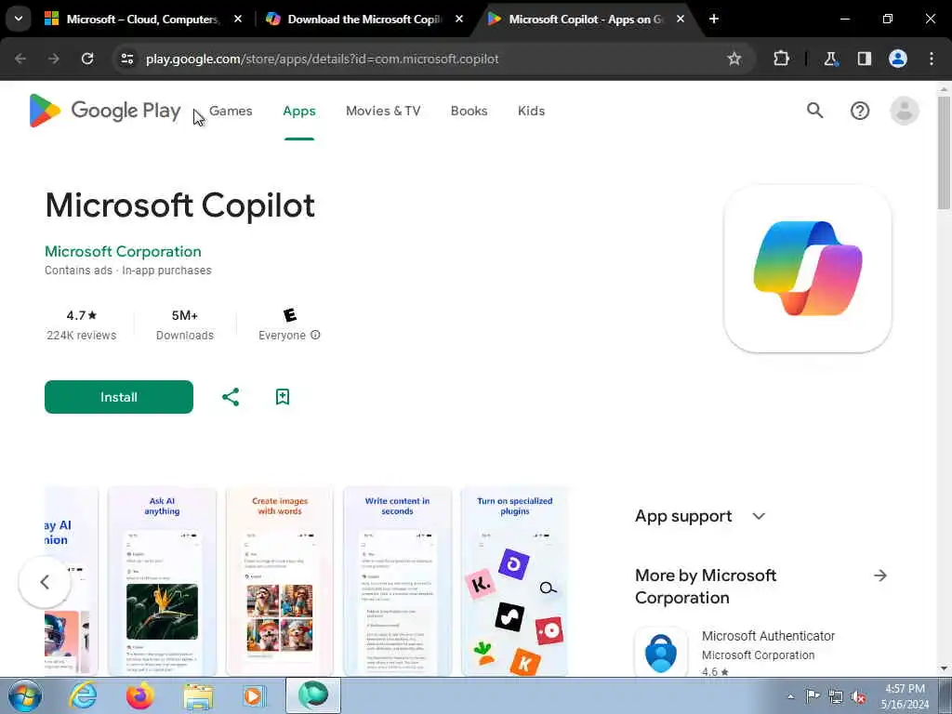Screen dimensions: 952x714
Task: Open the Microsoft Authenticator app icon
Action: 661,652
